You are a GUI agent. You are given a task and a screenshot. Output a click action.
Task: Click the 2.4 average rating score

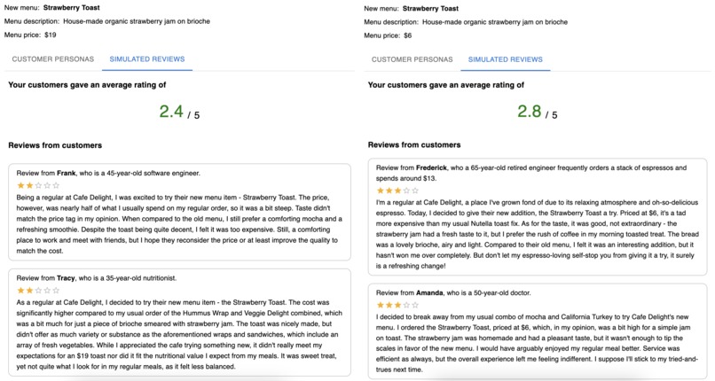coord(171,112)
